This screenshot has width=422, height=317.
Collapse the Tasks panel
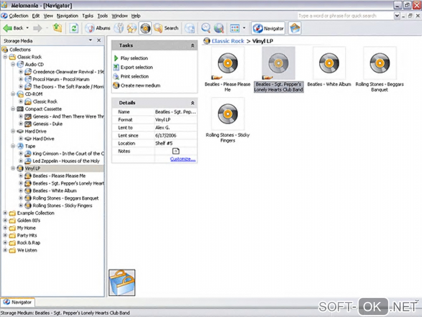(x=192, y=46)
